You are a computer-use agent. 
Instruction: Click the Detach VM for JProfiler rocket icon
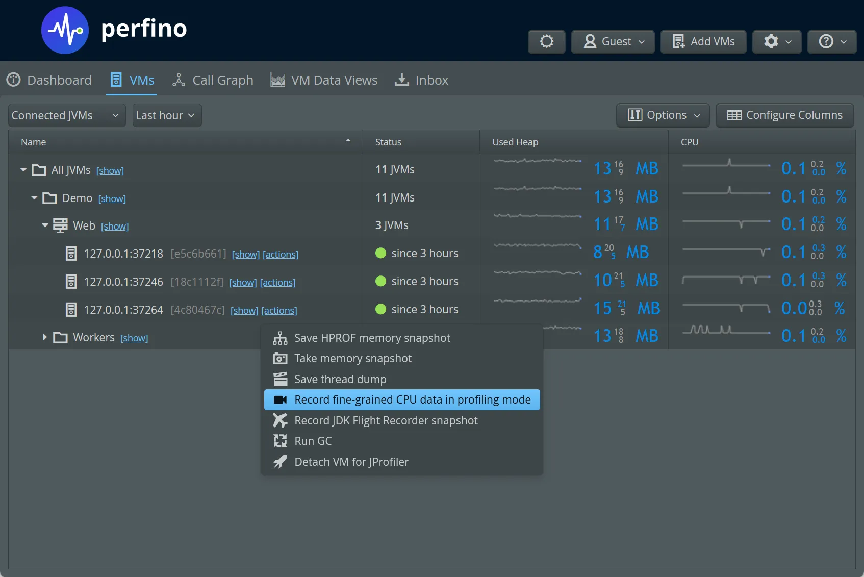(x=280, y=462)
